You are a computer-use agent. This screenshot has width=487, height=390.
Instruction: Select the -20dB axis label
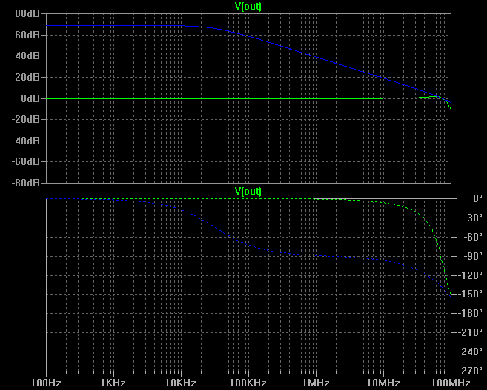pyautogui.click(x=26, y=120)
